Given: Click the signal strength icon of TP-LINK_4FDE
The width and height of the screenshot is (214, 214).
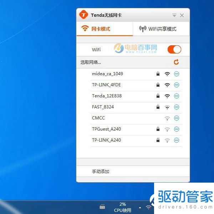Looking at the screenshot, I should 167,85.
